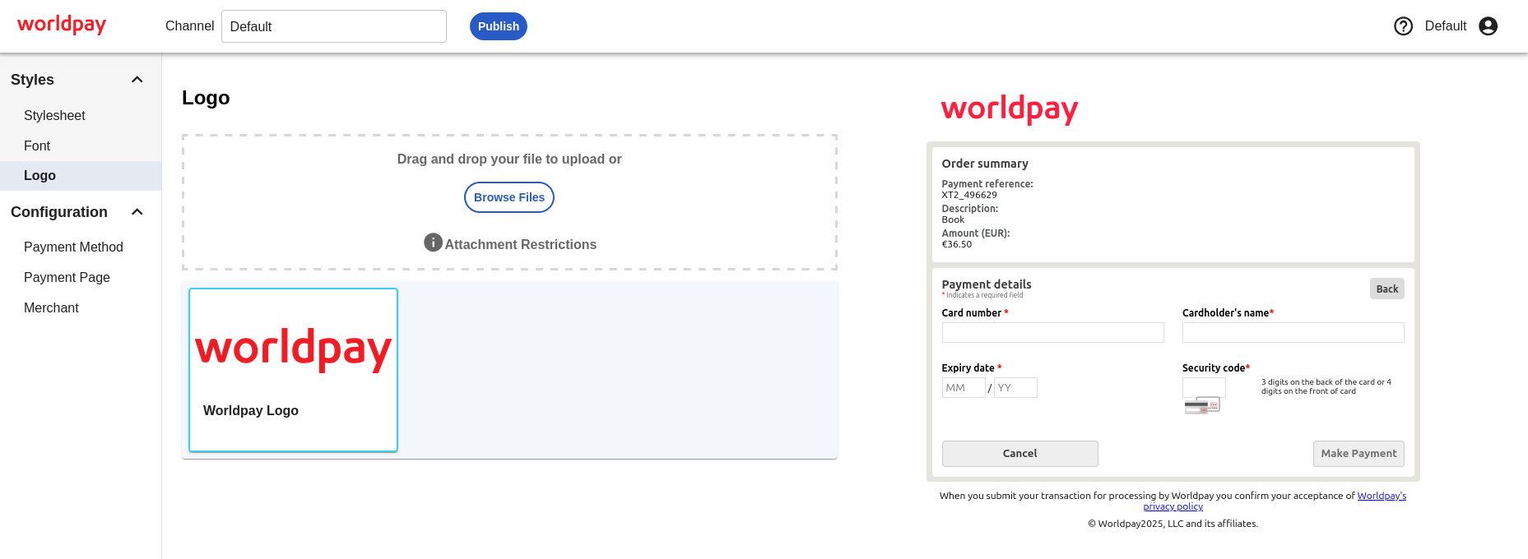Image resolution: width=1528 pixels, height=559 pixels.
Task: Click the Configuration section heading
Action: tap(59, 212)
